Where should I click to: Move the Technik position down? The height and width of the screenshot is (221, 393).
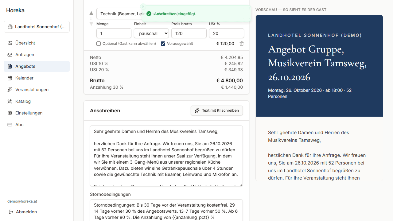click(x=91, y=24)
